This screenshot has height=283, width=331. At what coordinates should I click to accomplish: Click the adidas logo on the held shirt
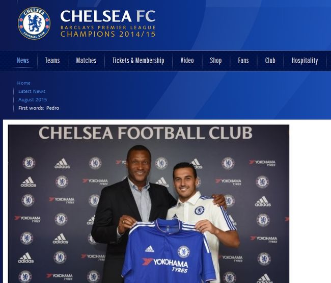(149, 249)
